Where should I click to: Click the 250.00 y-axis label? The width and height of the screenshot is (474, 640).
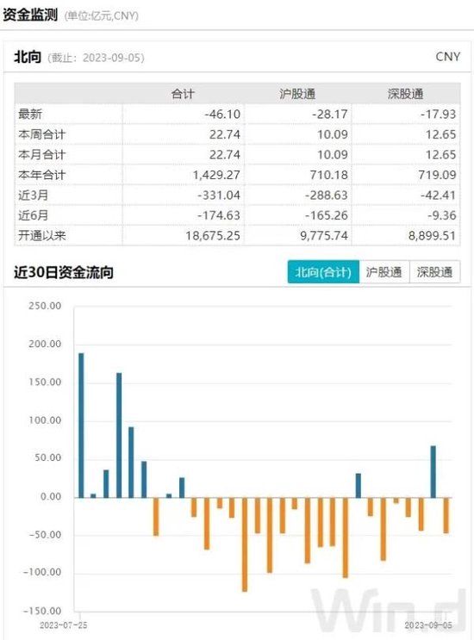point(45,306)
